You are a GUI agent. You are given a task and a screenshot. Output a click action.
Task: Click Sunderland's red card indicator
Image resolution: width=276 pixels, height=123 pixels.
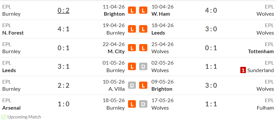243,70
